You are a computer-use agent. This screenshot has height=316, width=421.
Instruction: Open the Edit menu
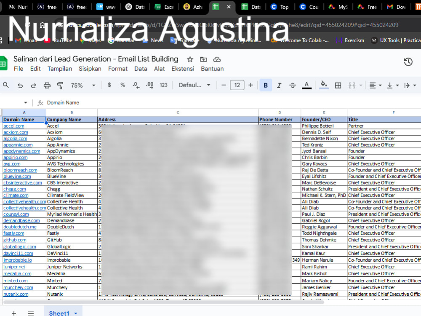coord(35,69)
